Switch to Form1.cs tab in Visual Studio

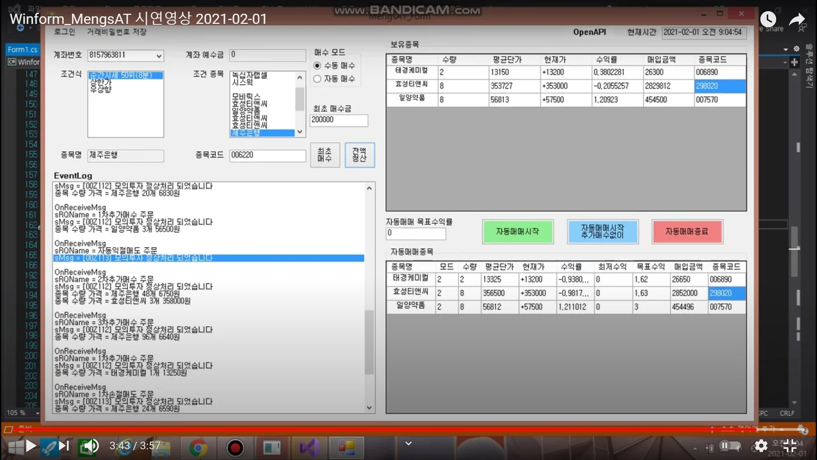coord(22,50)
